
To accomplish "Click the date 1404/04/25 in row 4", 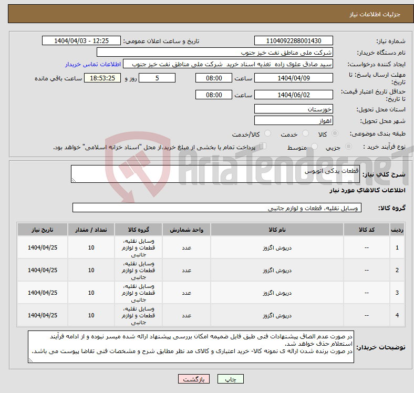I will [43, 315].
